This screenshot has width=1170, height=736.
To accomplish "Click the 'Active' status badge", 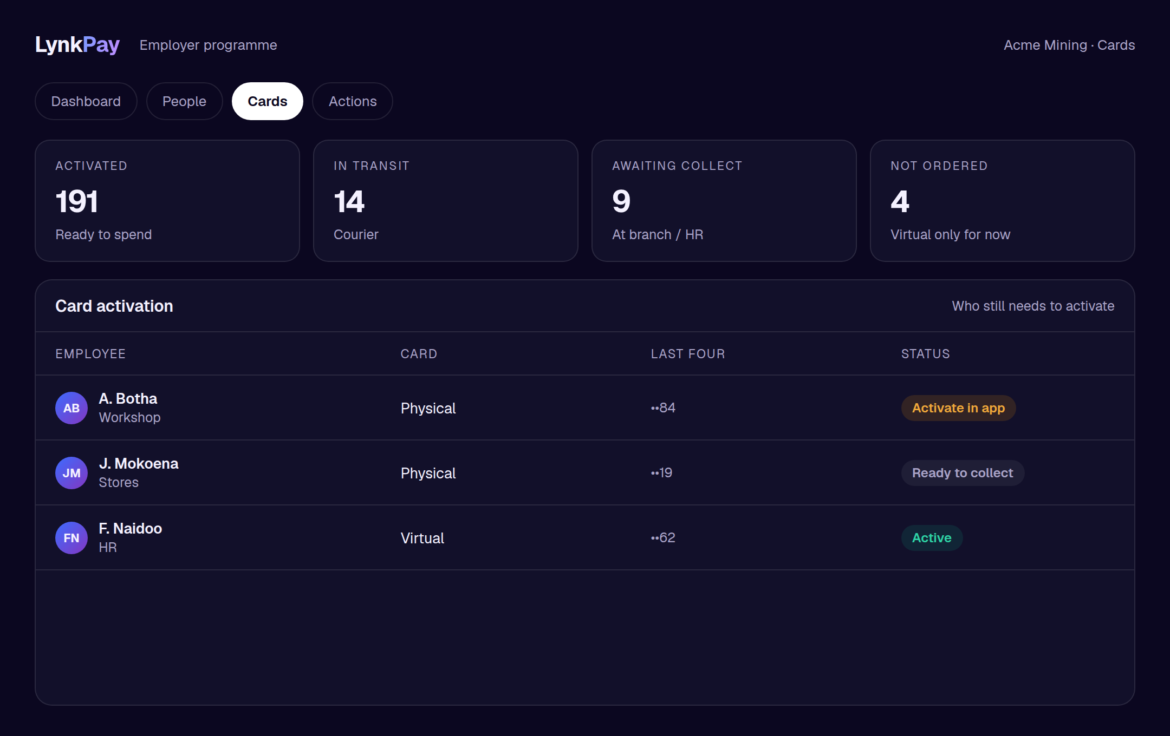I will pos(932,538).
